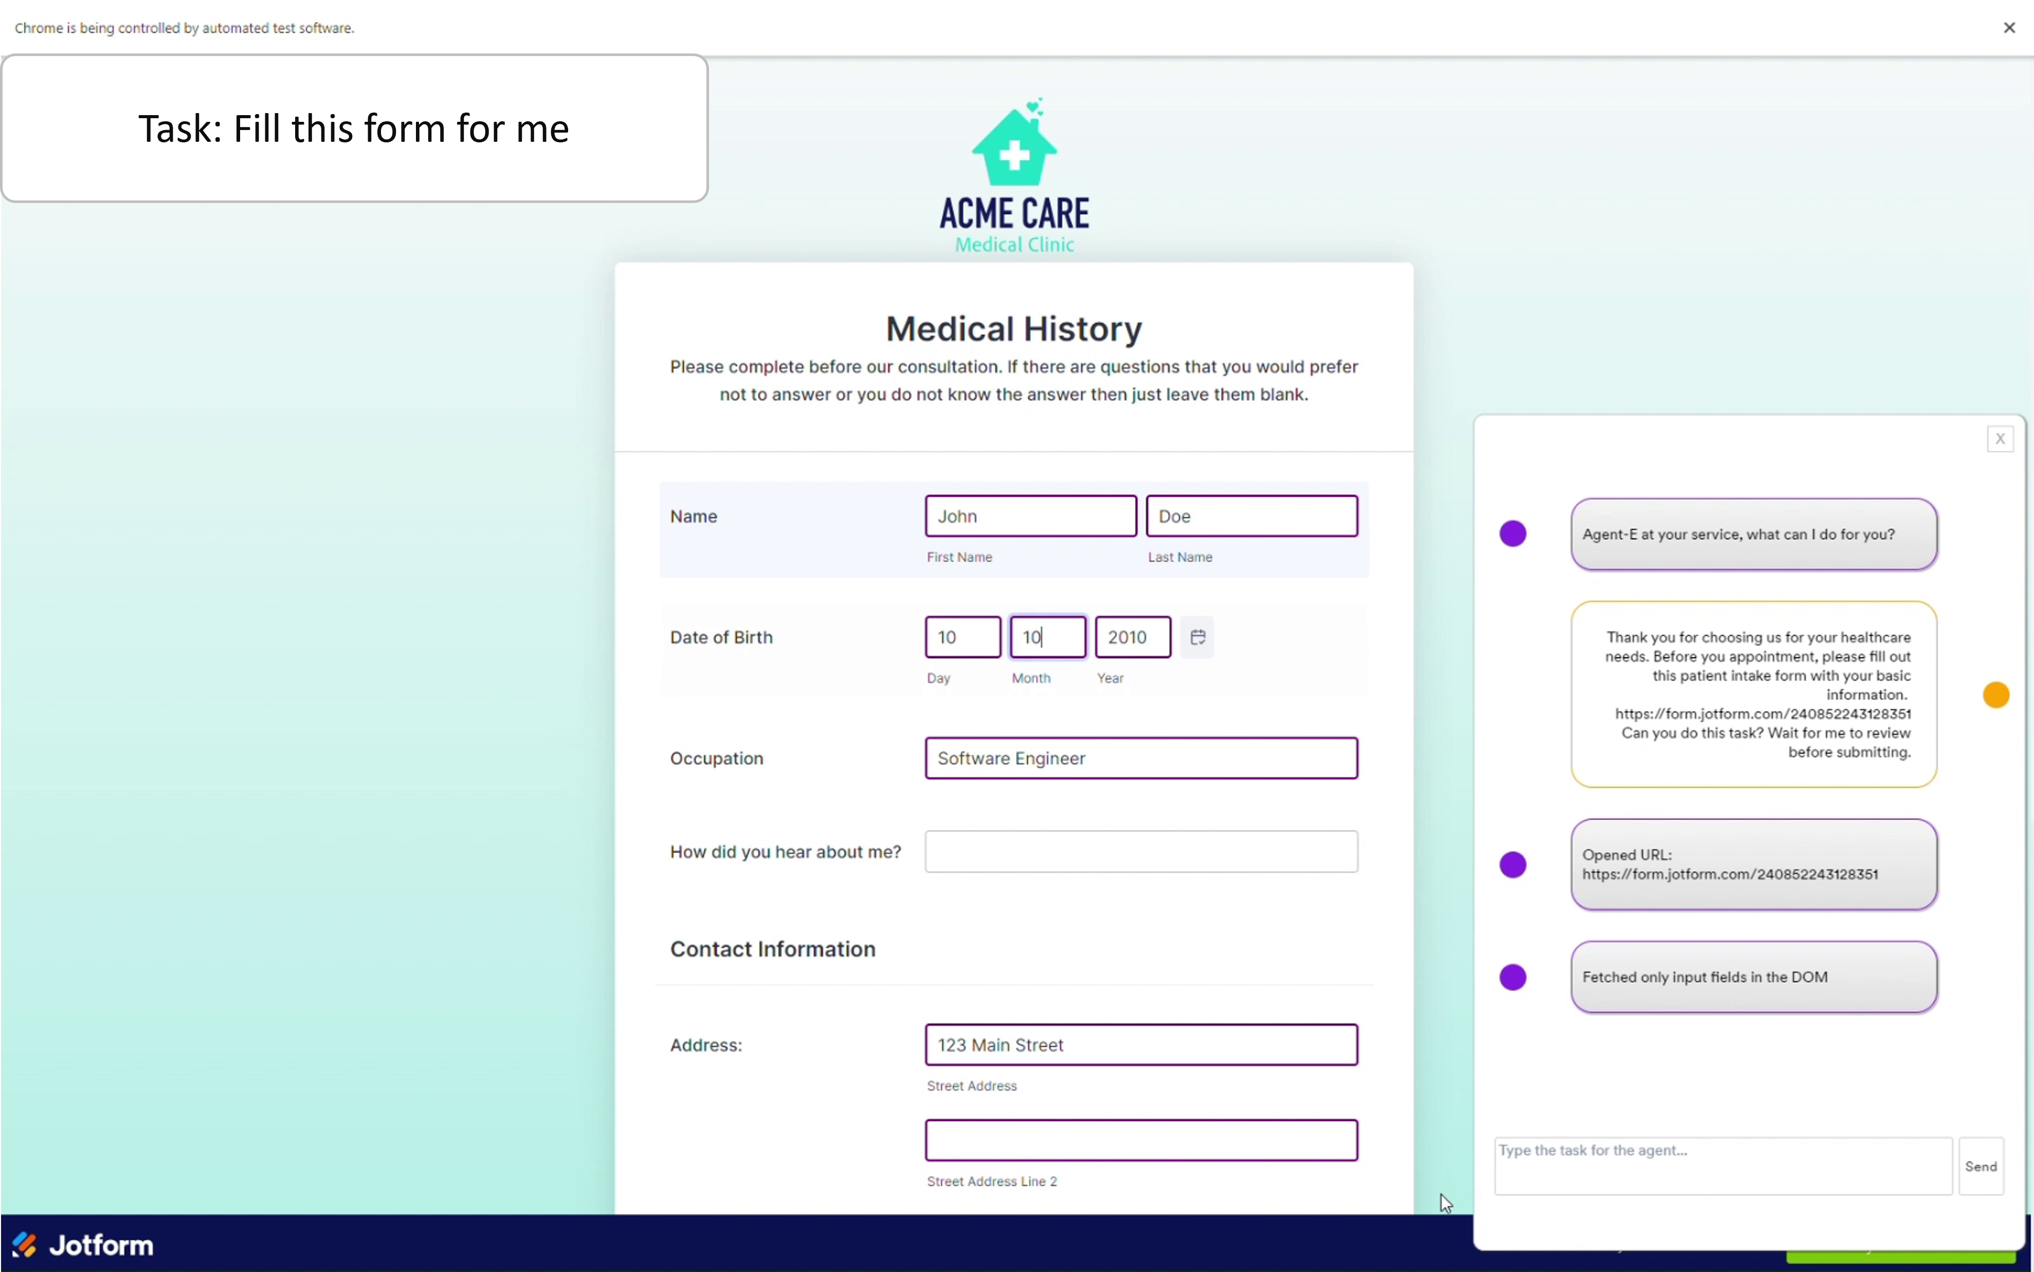Dismiss the automated test software banner
Screen dimensions: 2034x1272
(x=2009, y=28)
